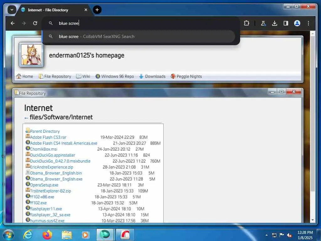Viewport: 321px width, 241px height.
Task: Click the back arrow before files/Software/Internet
Action: coord(26,118)
